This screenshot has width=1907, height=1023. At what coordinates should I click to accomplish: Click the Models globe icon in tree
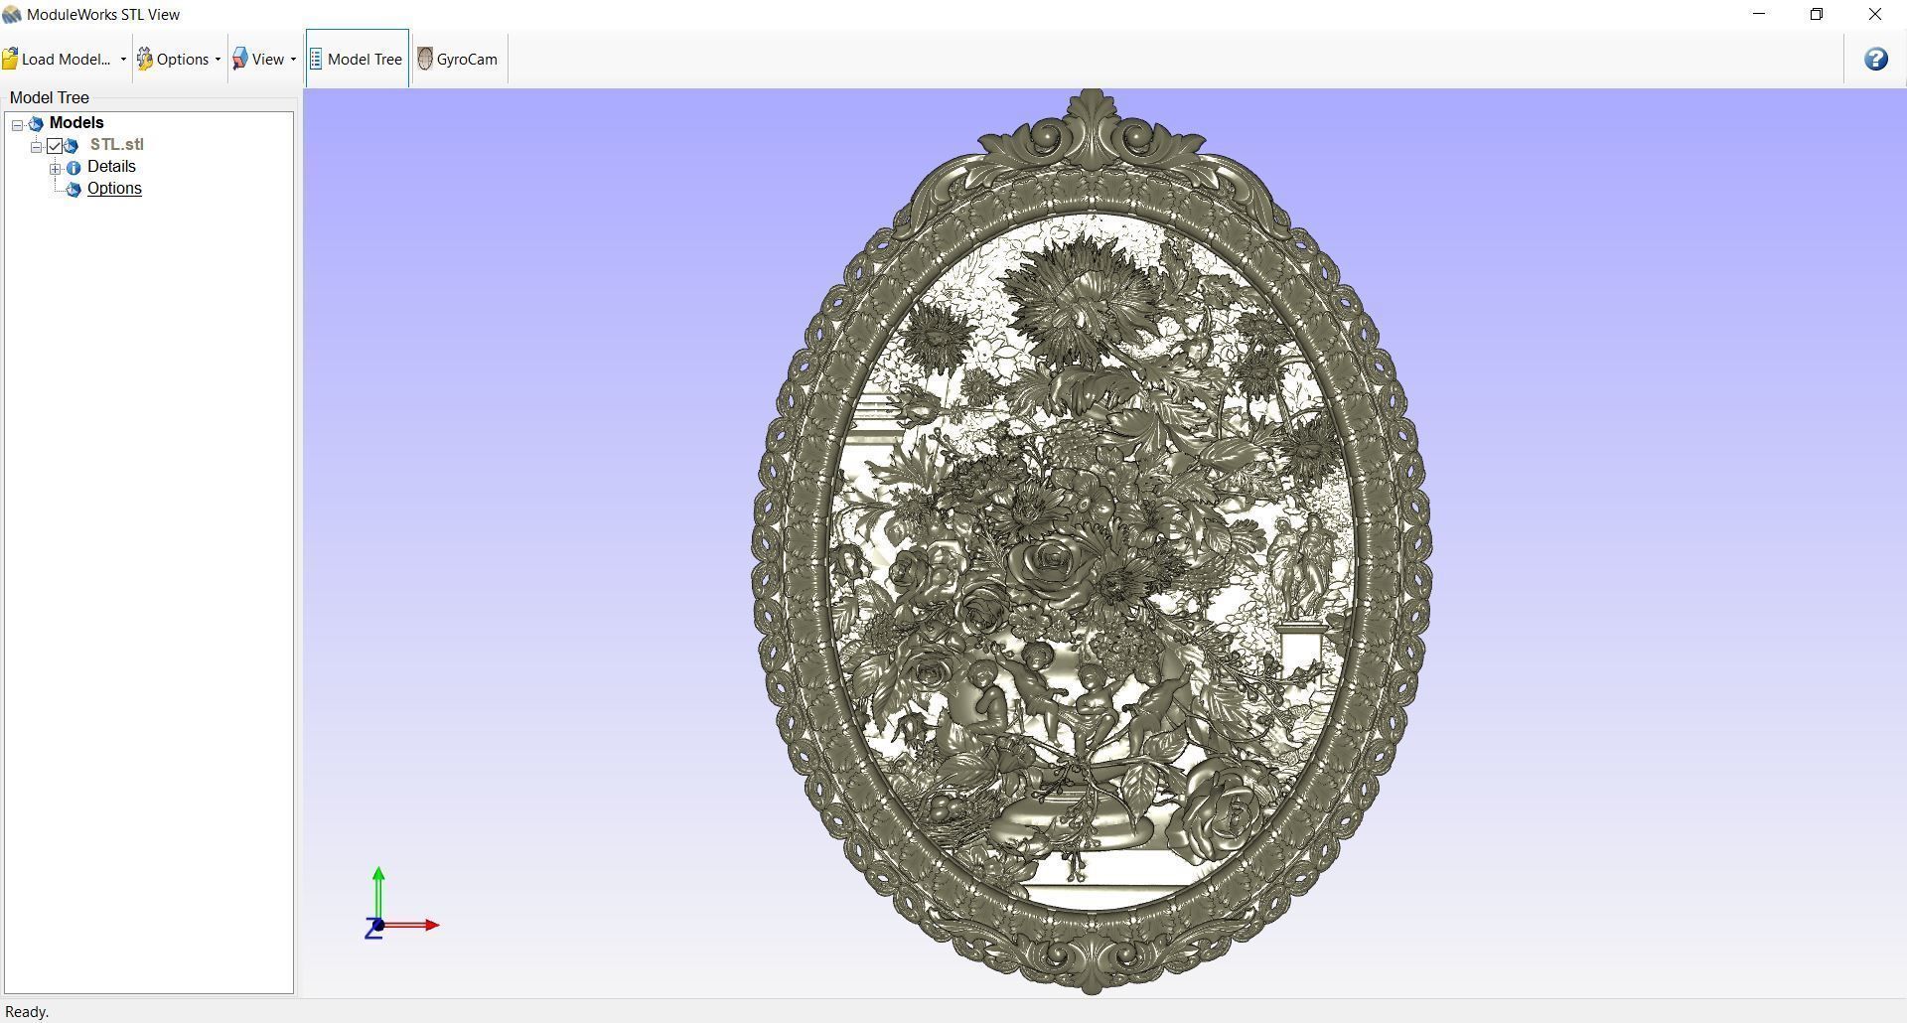pos(36,124)
